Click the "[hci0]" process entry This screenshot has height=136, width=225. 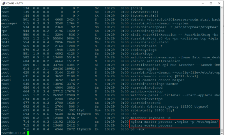136,8
